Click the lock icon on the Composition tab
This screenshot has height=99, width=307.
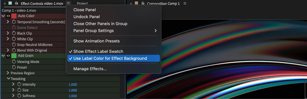point(143,3)
